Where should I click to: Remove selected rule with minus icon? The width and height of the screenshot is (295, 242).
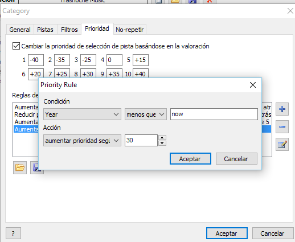coord(282,126)
